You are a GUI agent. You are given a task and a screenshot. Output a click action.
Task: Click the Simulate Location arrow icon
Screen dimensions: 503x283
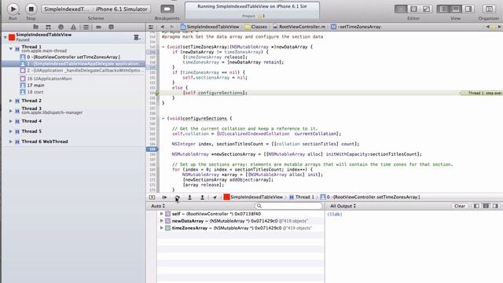(x=215, y=197)
